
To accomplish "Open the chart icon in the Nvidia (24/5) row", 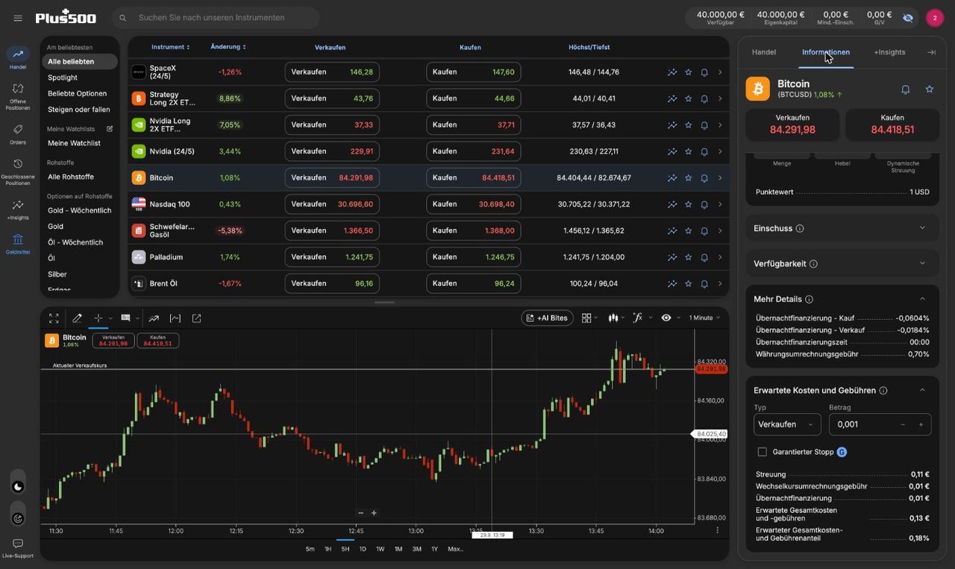I will [672, 151].
